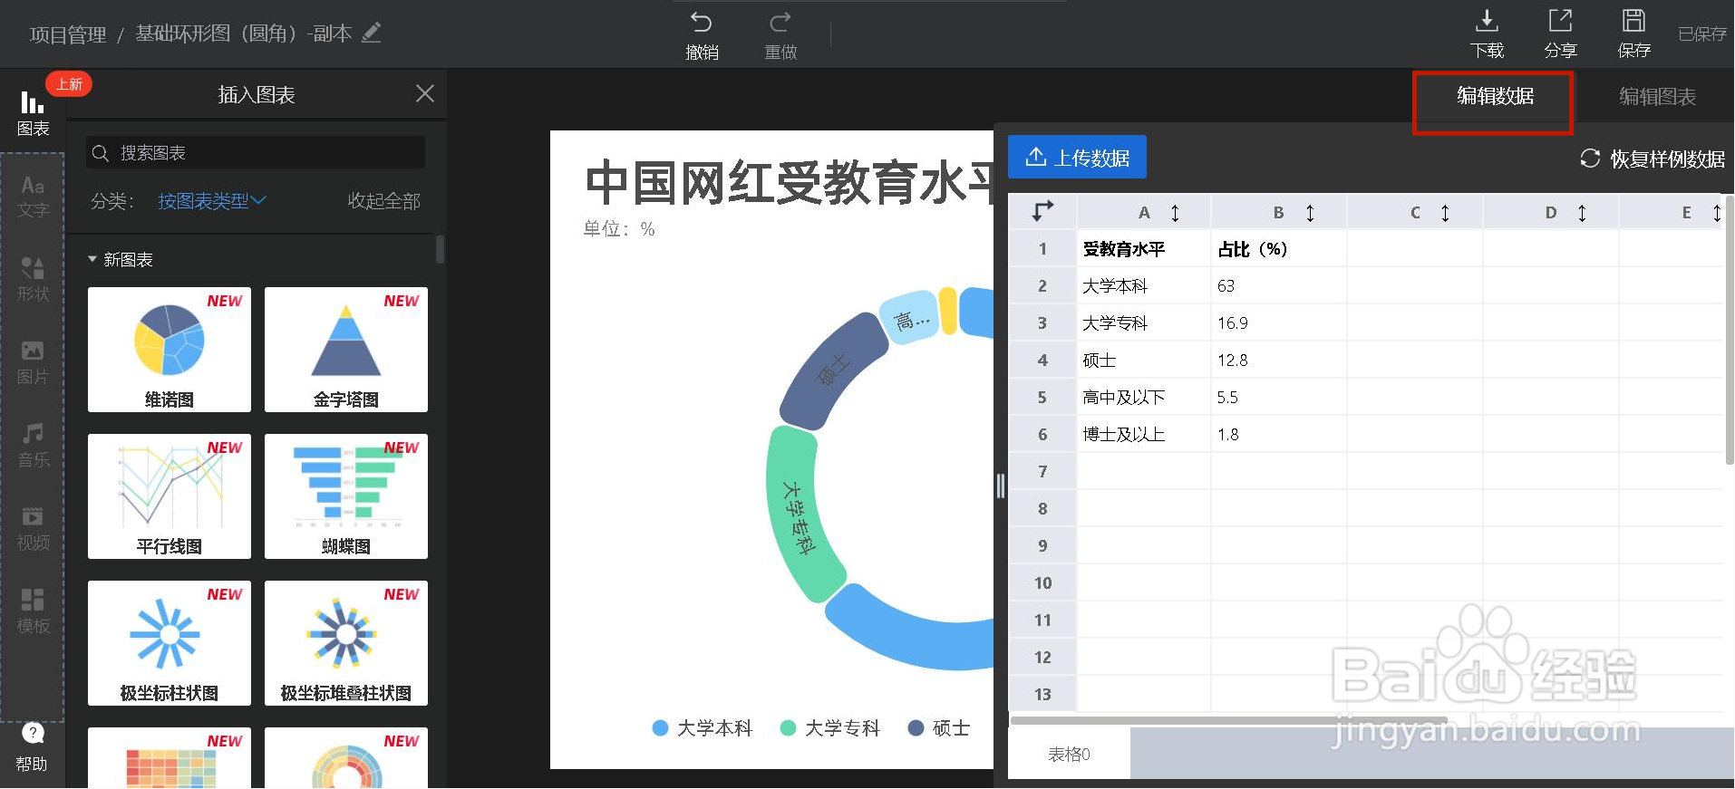Click the search magnifier icon
1735x789 pixels.
click(x=101, y=153)
